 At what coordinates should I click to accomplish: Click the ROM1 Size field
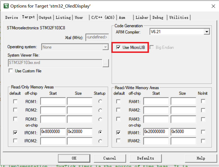80,101
